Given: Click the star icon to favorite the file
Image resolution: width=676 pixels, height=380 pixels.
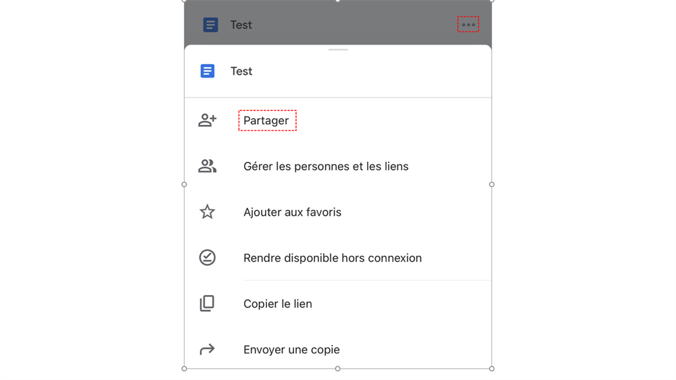Looking at the screenshot, I should pos(208,212).
